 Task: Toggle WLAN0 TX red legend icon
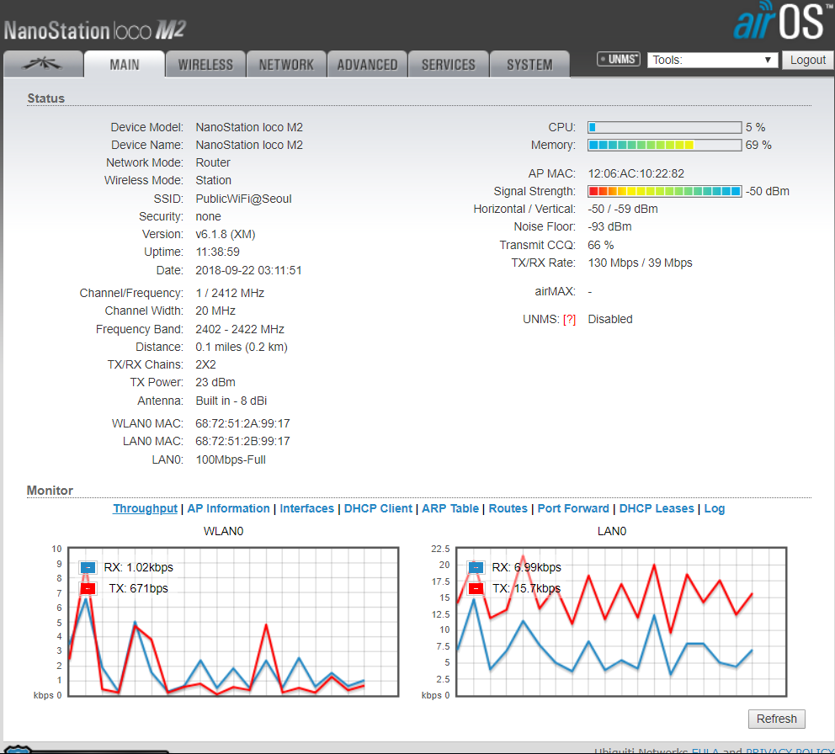88,588
